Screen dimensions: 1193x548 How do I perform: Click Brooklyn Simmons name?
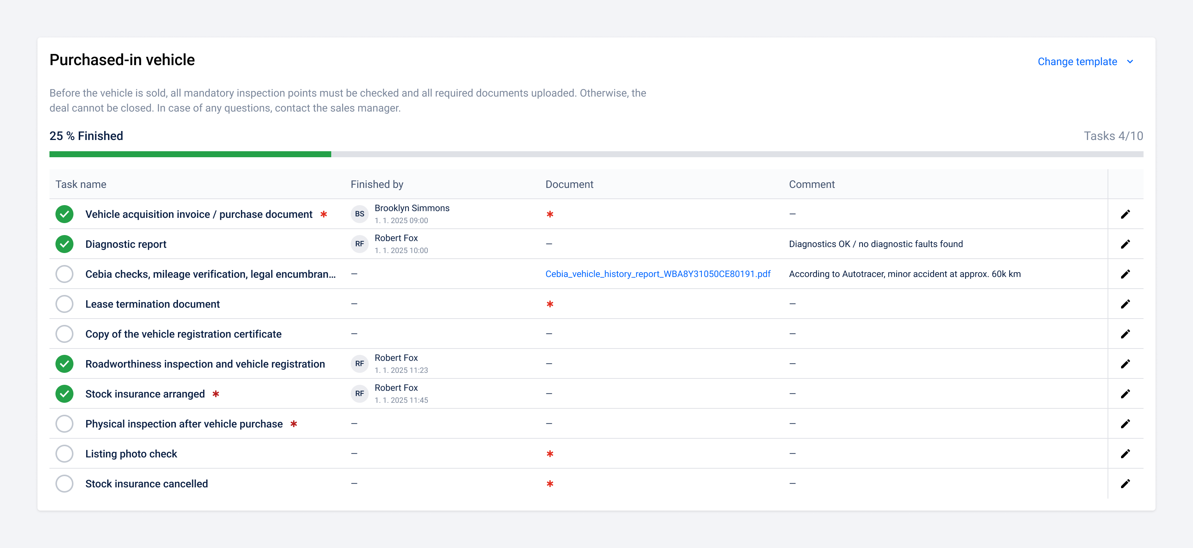coord(412,208)
